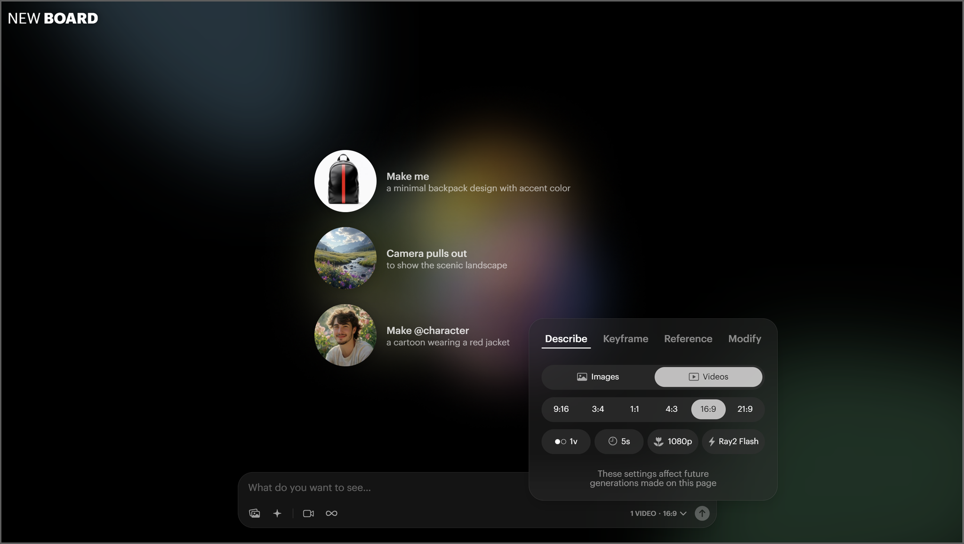Open the 1080p resolution option
This screenshot has width=964, height=544.
[673, 442]
